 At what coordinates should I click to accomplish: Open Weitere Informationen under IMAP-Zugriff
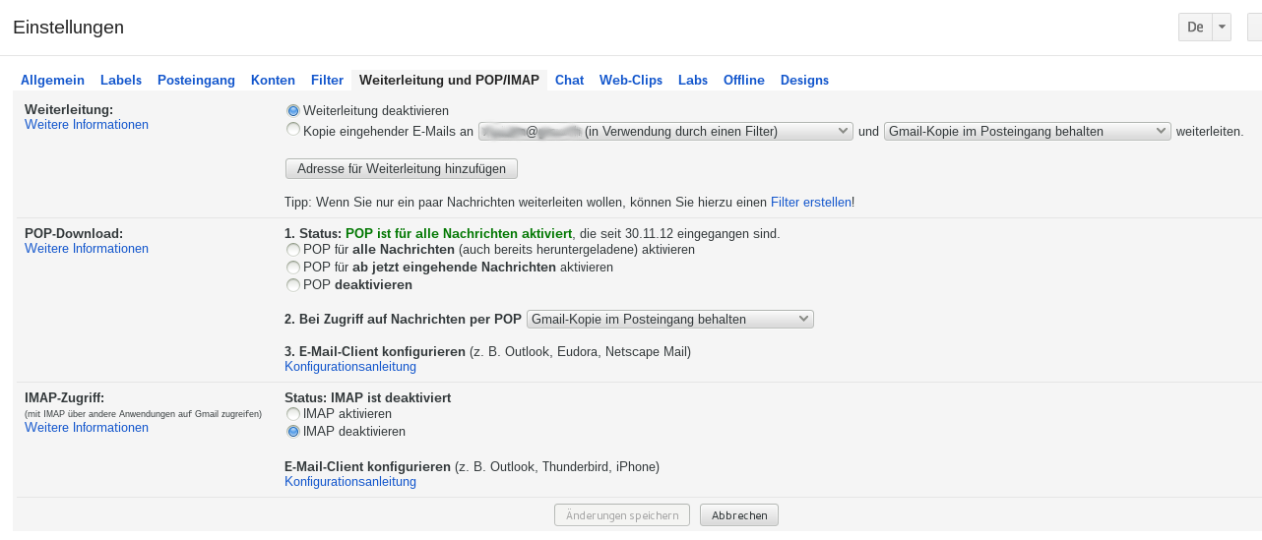click(87, 428)
